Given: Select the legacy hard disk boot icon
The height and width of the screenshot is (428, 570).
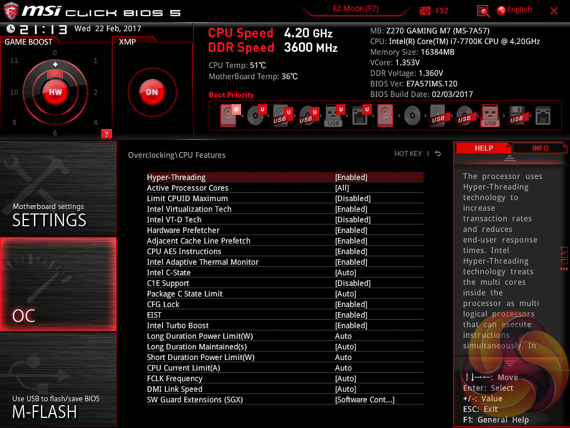Looking at the screenshot, I should [385, 115].
